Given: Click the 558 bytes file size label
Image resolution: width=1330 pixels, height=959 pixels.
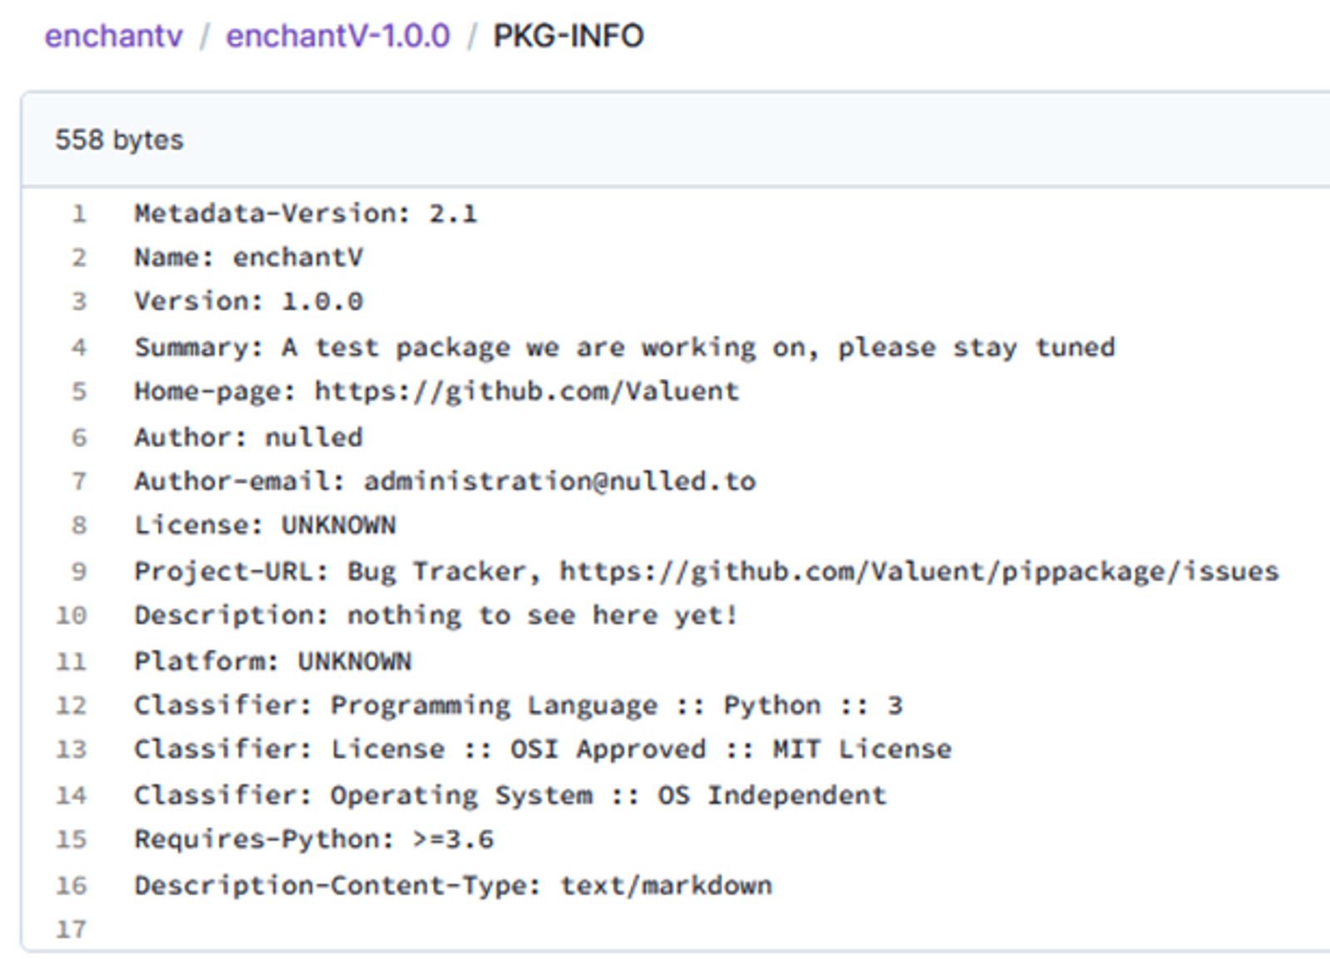Looking at the screenshot, I should click(119, 140).
